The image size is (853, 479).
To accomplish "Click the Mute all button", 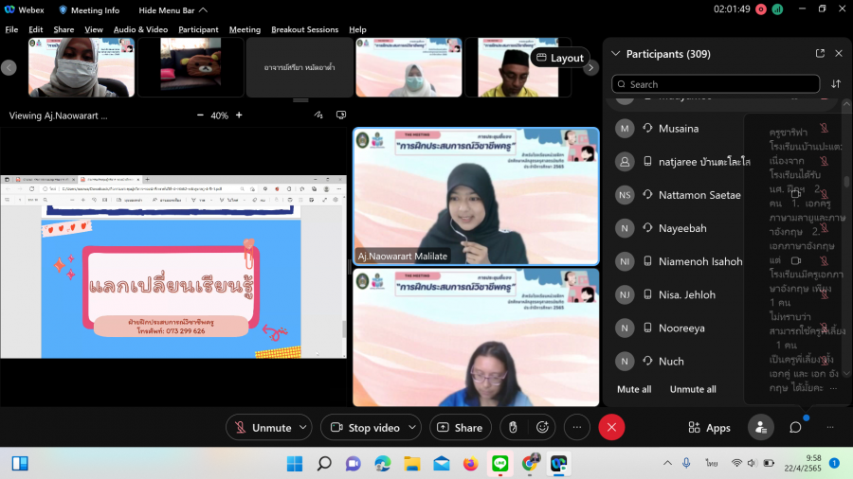I will (x=634, y=389).
